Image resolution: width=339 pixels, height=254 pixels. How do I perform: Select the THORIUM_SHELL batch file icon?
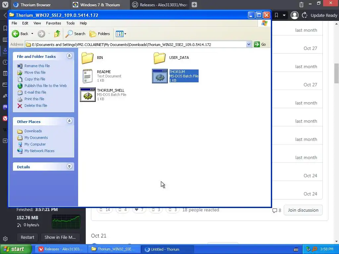click(87, 95)
